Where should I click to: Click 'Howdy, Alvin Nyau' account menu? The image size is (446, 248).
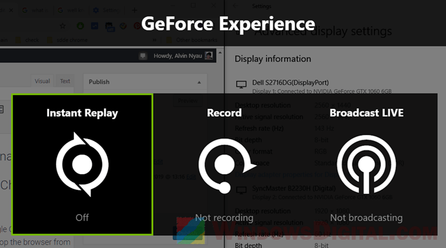[183, 56]
